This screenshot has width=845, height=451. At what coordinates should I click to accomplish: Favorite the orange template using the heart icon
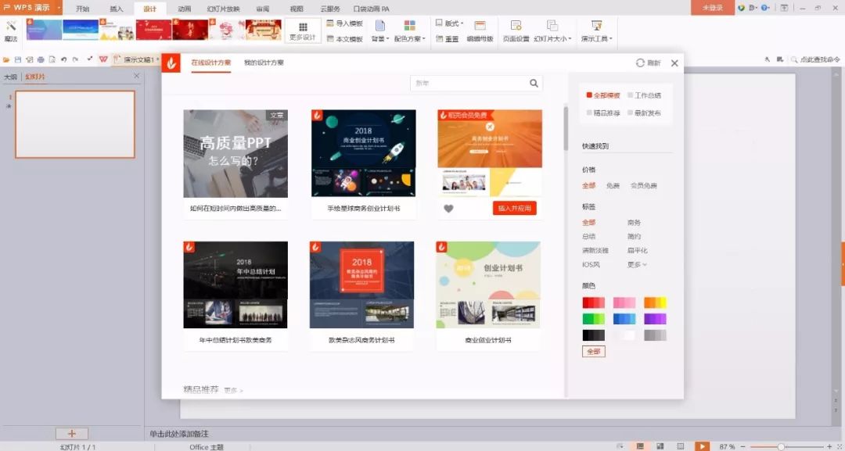pyautogui.click(x=447, y=209)
